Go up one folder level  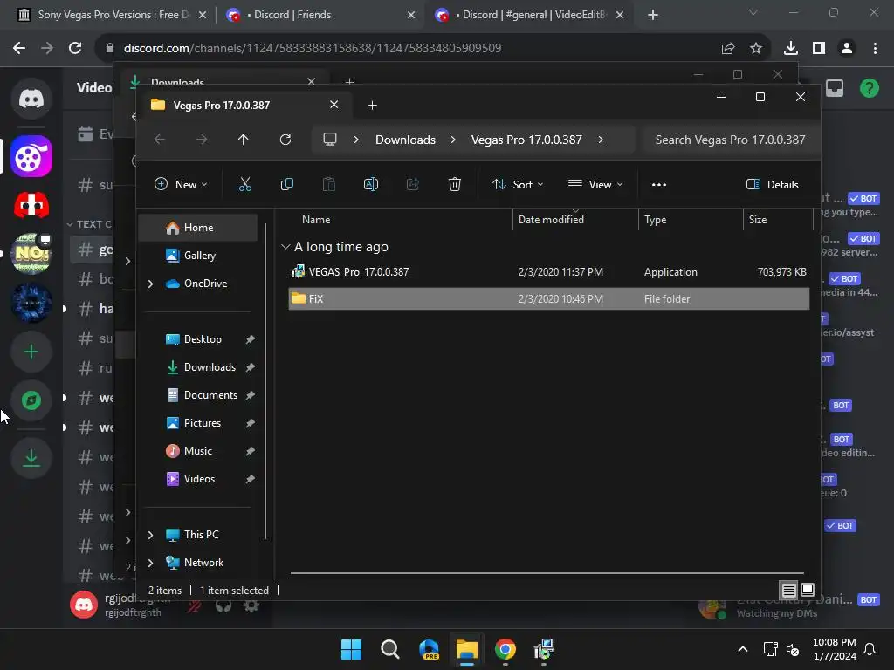pos(243,140)
